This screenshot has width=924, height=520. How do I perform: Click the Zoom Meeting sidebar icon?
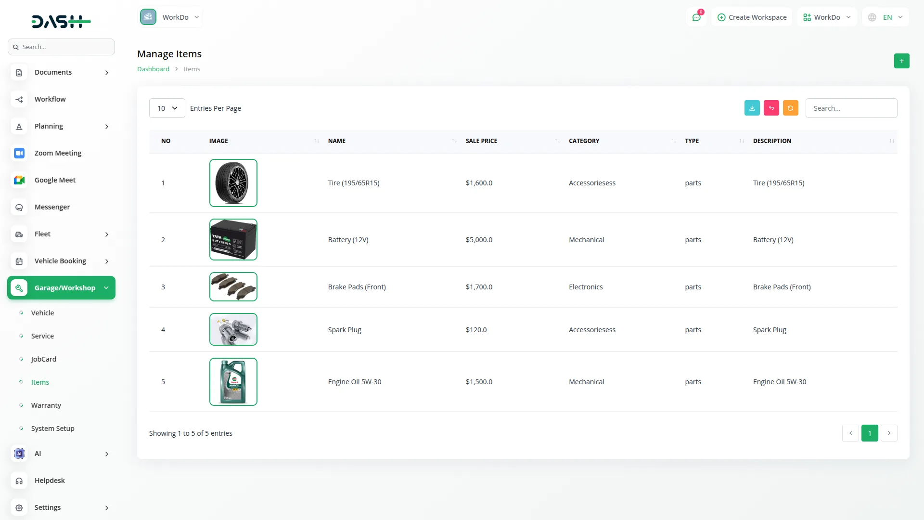19,153
